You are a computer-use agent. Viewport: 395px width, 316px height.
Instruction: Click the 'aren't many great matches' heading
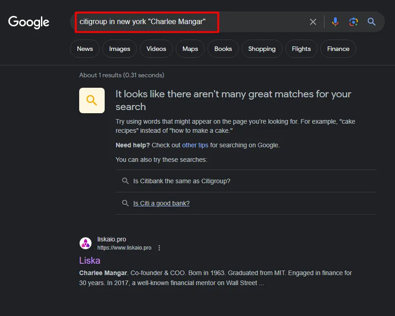tap(233, 100)
